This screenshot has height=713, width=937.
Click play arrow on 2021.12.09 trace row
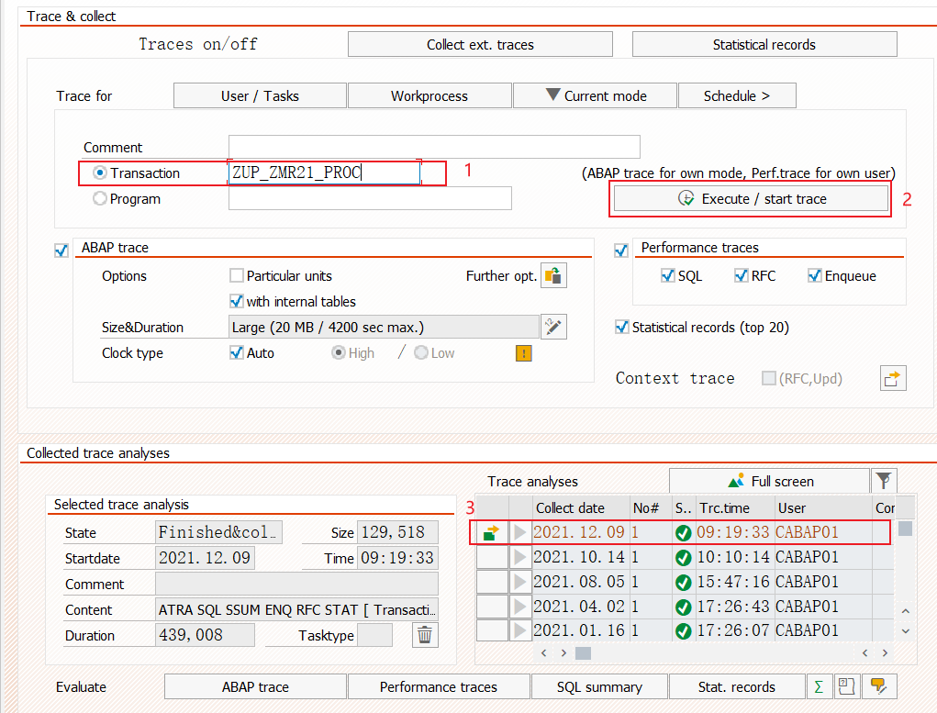tap(519, 532)
